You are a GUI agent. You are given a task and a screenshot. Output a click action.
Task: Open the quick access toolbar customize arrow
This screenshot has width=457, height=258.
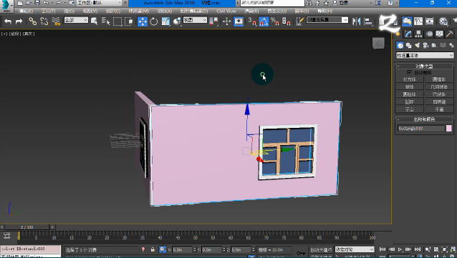[125, 3]
